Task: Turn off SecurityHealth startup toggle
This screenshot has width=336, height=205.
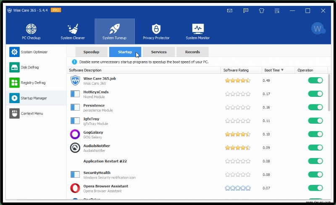Action: (x=315, y=175)
